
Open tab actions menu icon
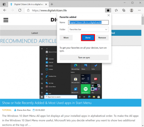4,4
